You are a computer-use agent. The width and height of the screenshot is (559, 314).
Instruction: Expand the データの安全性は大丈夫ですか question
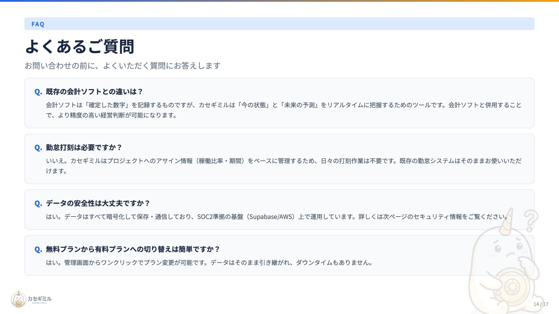click(x=98, y=203)
